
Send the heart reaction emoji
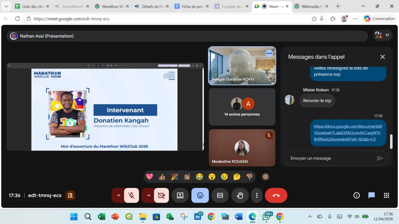point(150,177)
